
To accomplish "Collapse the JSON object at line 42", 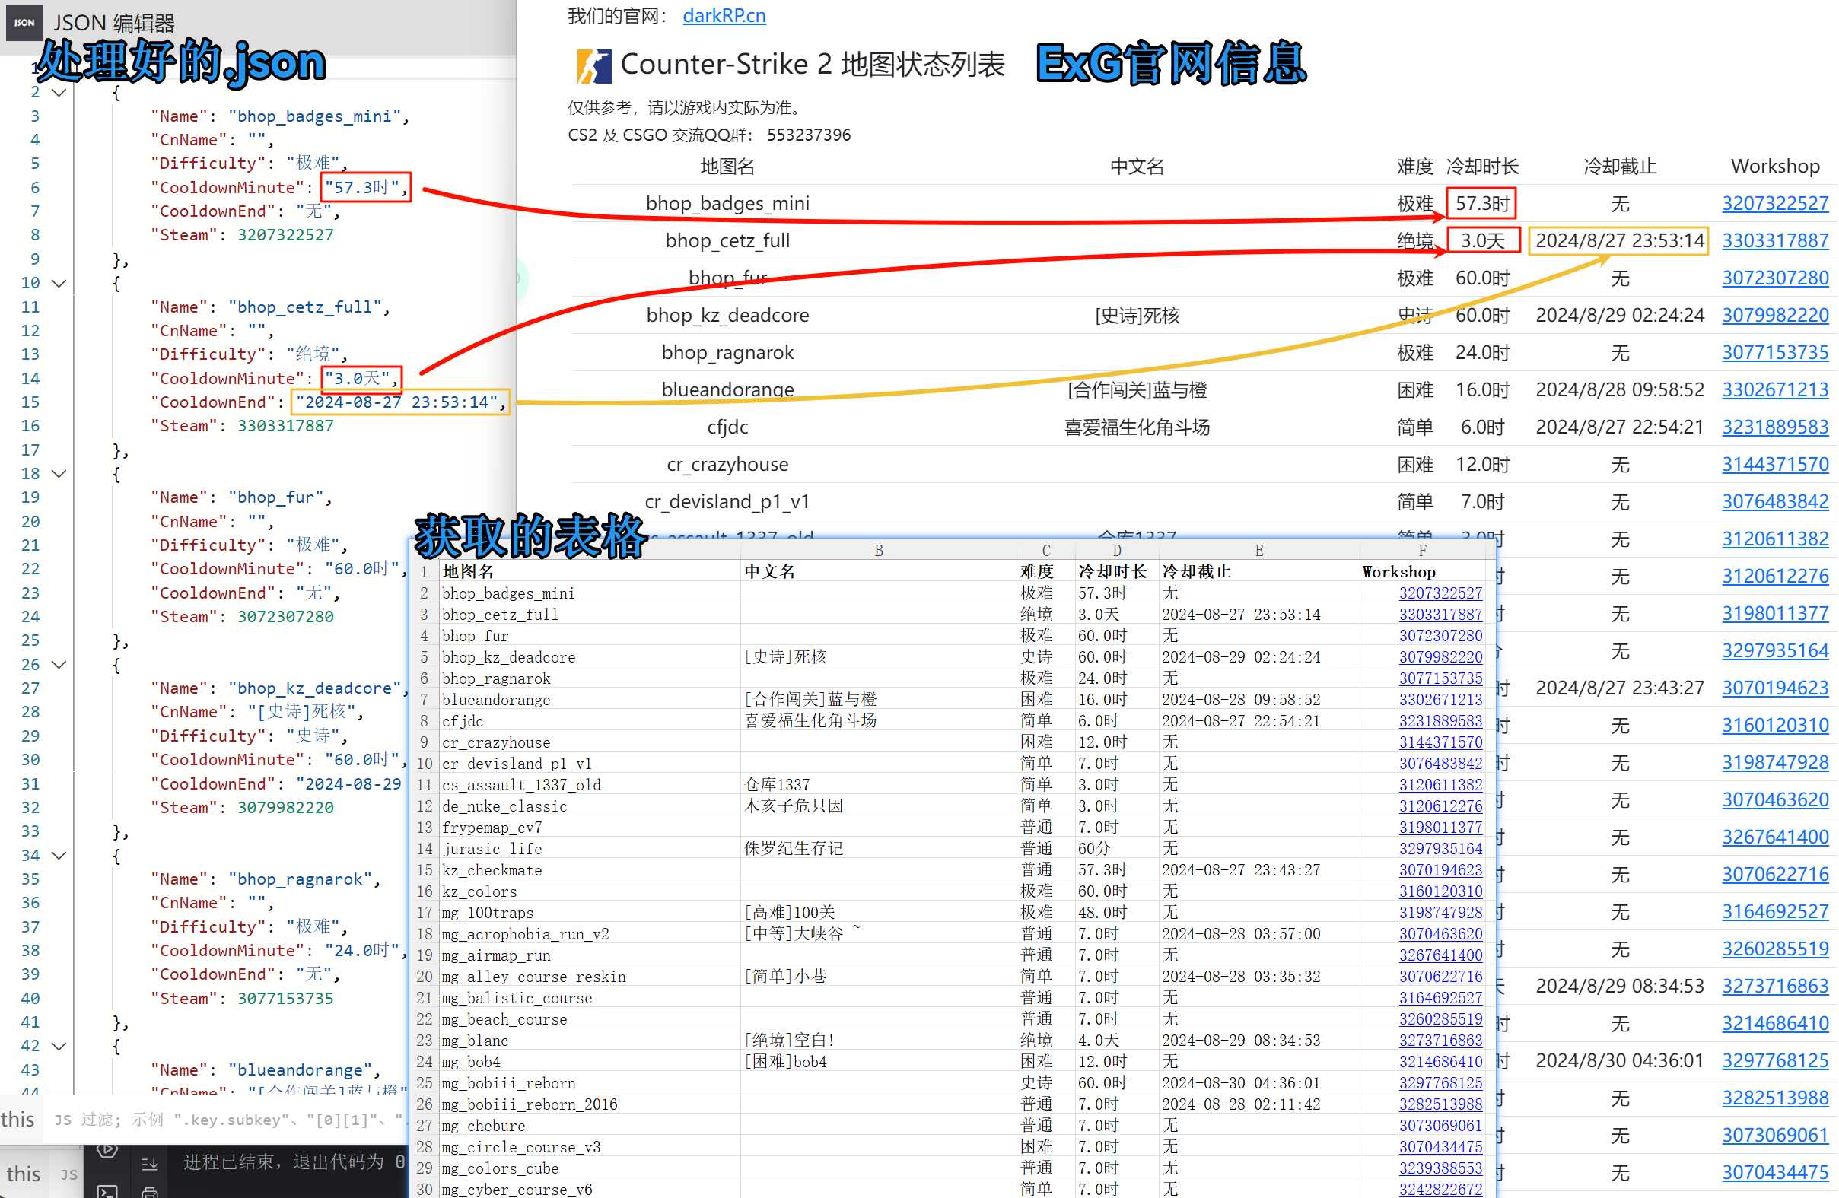I will pos(59,1046).
